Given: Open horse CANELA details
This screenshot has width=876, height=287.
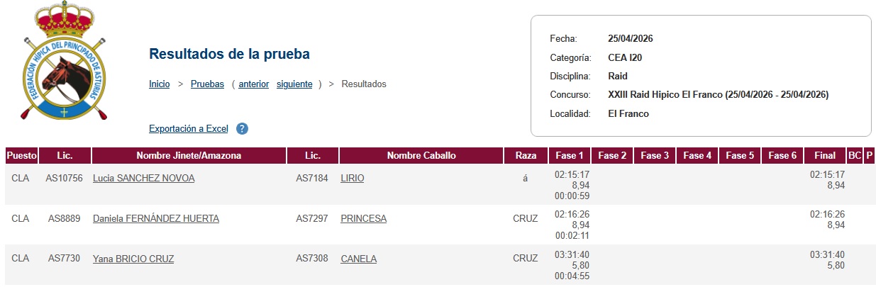Looking at the screenshot, I should (358, 259).
